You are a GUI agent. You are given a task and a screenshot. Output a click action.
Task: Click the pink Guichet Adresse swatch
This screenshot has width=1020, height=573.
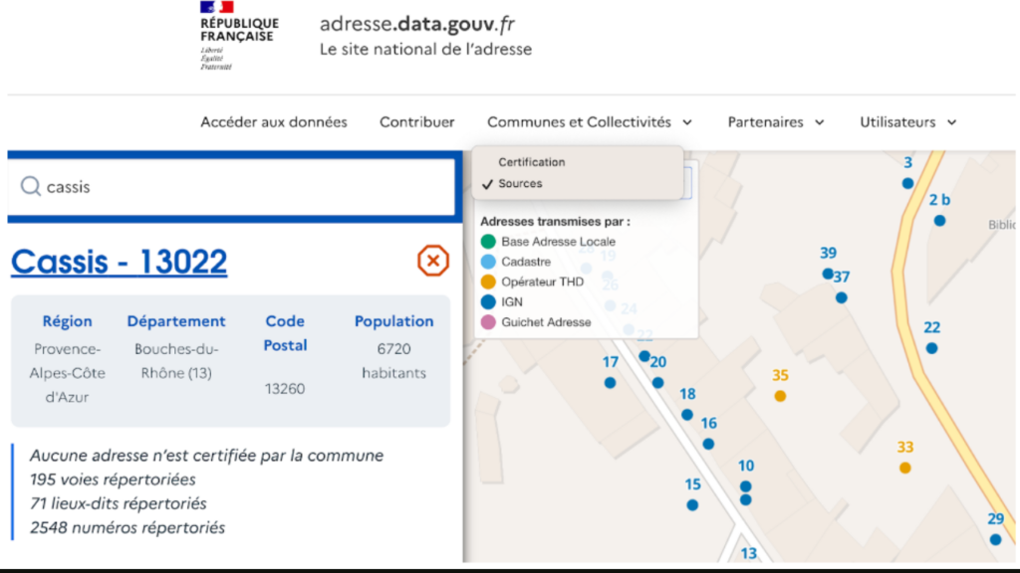click(x=488, y=322)
